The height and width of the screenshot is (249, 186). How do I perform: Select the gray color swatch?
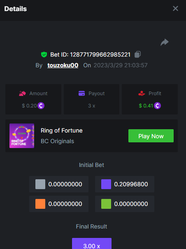[x=40, y=184]
